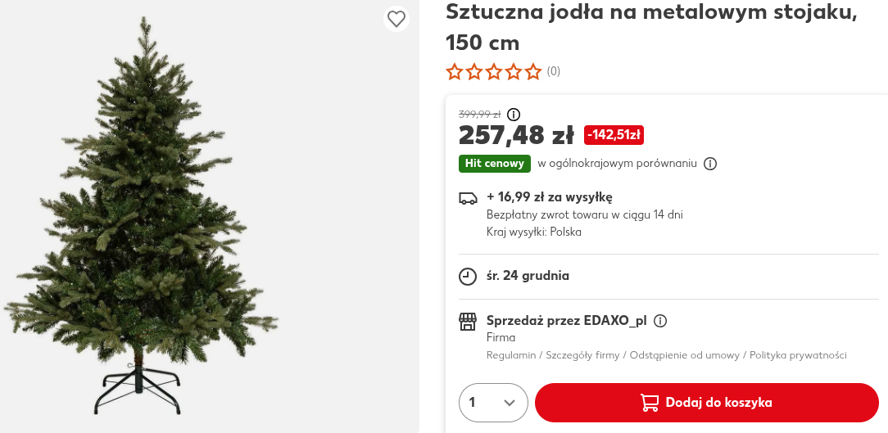Click the EDAXO_pl seller name

[x=615, y=321]
